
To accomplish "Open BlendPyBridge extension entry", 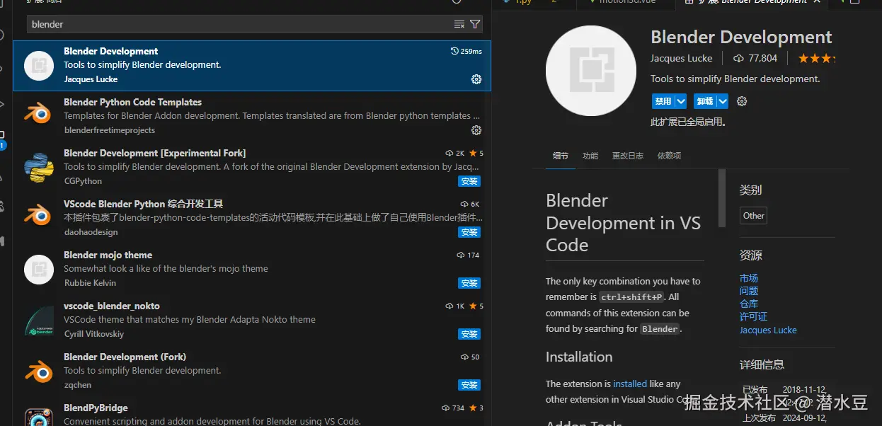I will [251, 412].
